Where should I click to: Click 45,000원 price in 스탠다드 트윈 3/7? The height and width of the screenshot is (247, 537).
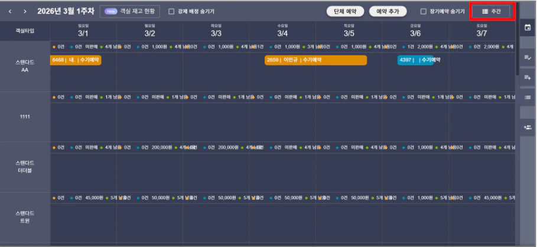pyautogui.click(x=493, y=198)
